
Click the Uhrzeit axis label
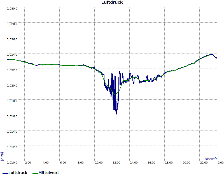tap(211, 159)
